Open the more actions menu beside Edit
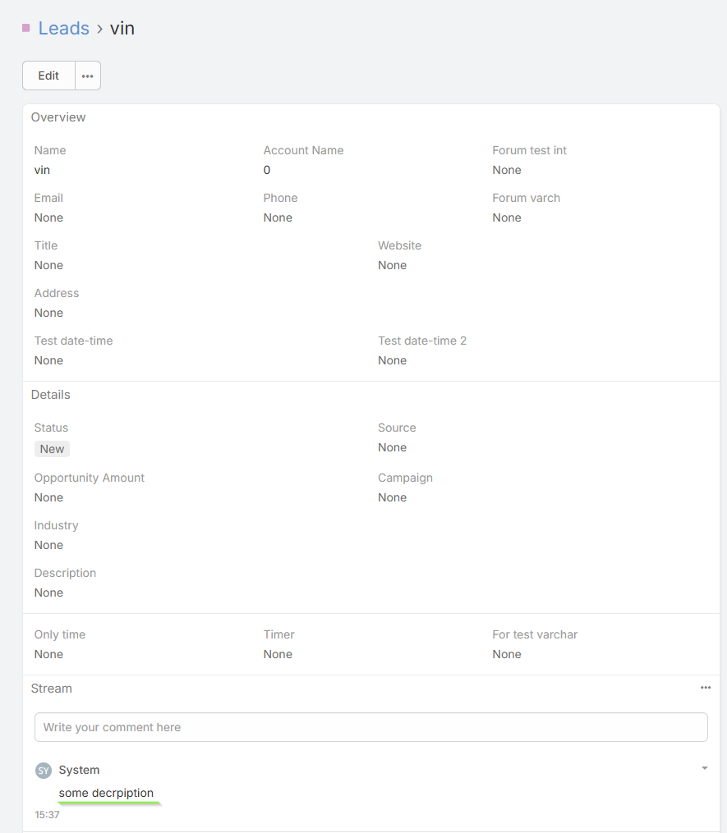Viewport: 727px width, 833px height. 88,76
